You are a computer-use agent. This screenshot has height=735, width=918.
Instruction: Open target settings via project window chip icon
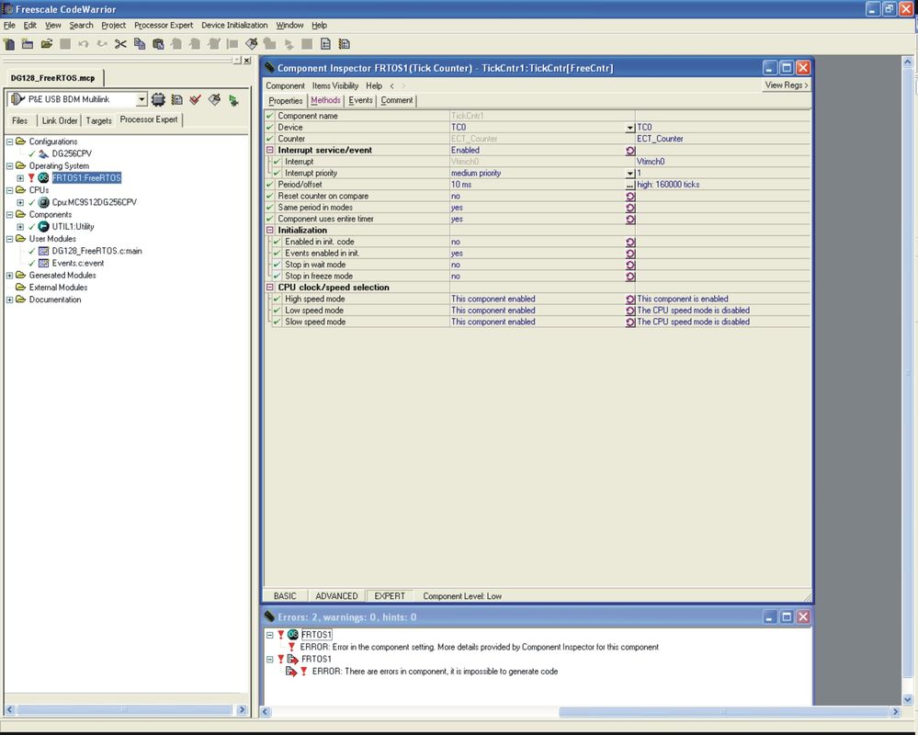click(x=158, y=99)
